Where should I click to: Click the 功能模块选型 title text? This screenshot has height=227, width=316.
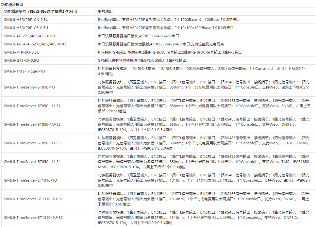point(12,4)
